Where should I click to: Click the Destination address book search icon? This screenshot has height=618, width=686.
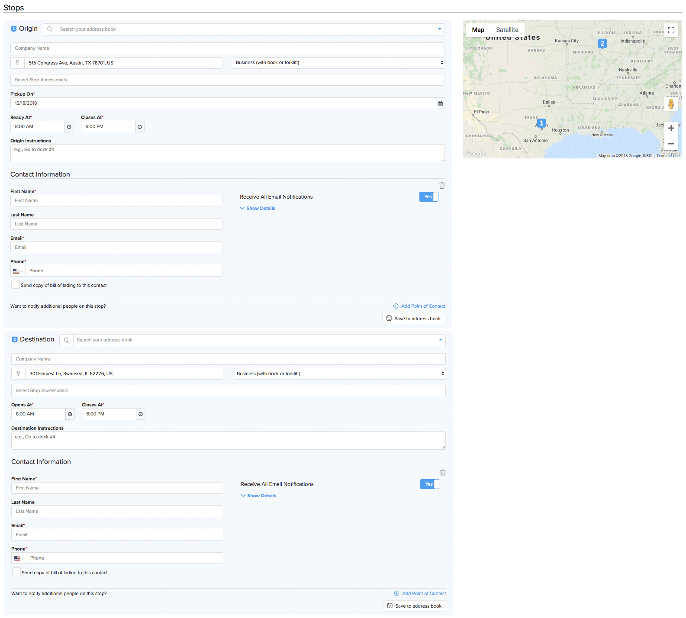66,340
